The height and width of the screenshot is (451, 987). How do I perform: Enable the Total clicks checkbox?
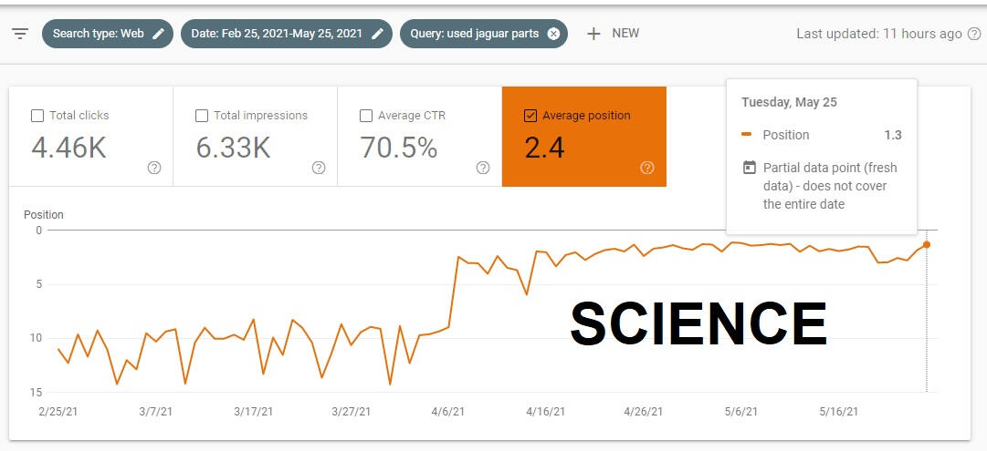click(37, 116)
